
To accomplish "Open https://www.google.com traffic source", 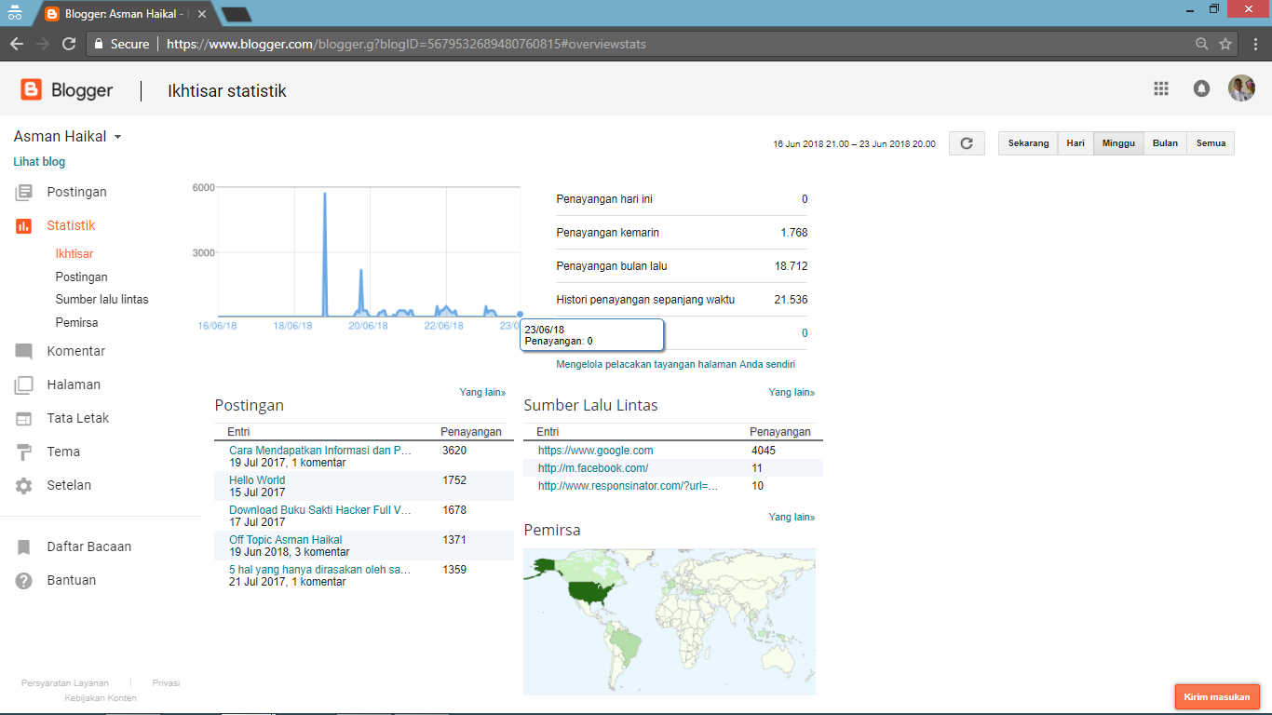I will click(x=596, y=451).
